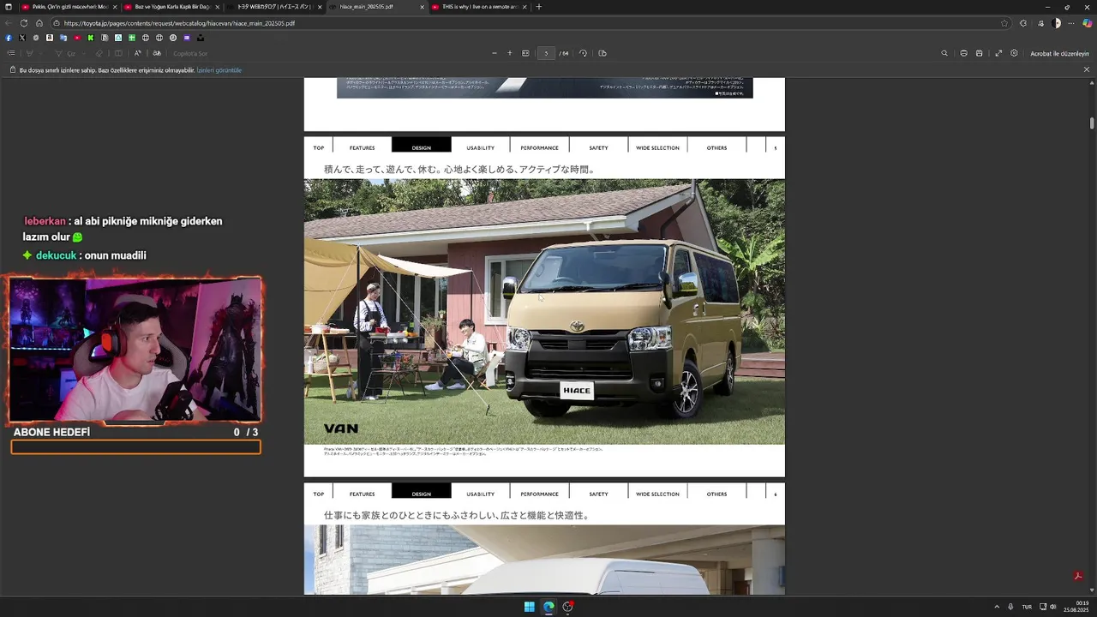Open the X (Twitter) bookmark

pos(22,38)
